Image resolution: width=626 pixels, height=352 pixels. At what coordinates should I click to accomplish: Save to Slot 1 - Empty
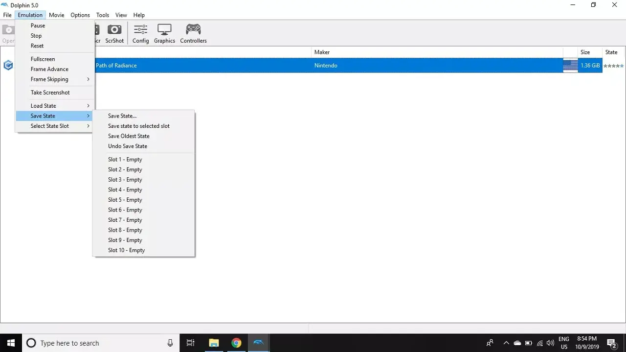144,160
